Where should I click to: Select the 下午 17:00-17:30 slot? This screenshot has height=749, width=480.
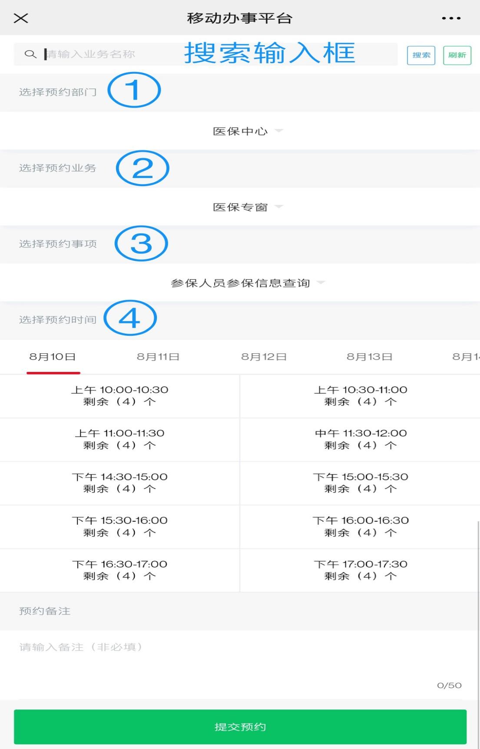(x=361, y=570)
